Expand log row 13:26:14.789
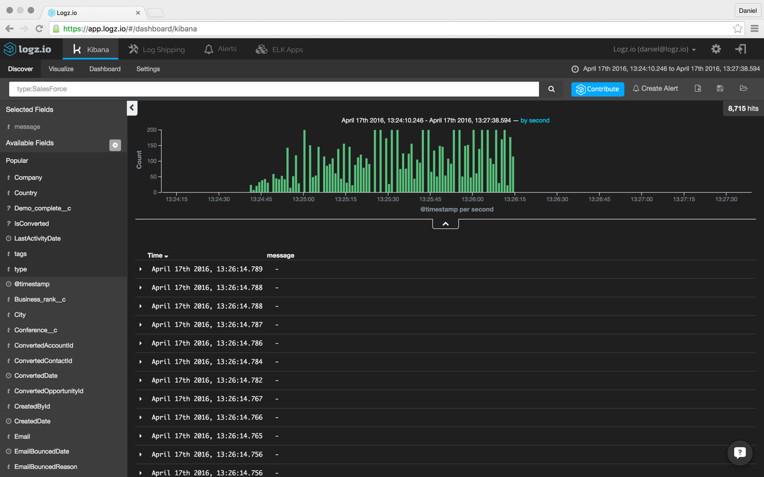Image resolution: width=764 pixels, height=477 pixels. pyautogui.click(x=141, y=269)
